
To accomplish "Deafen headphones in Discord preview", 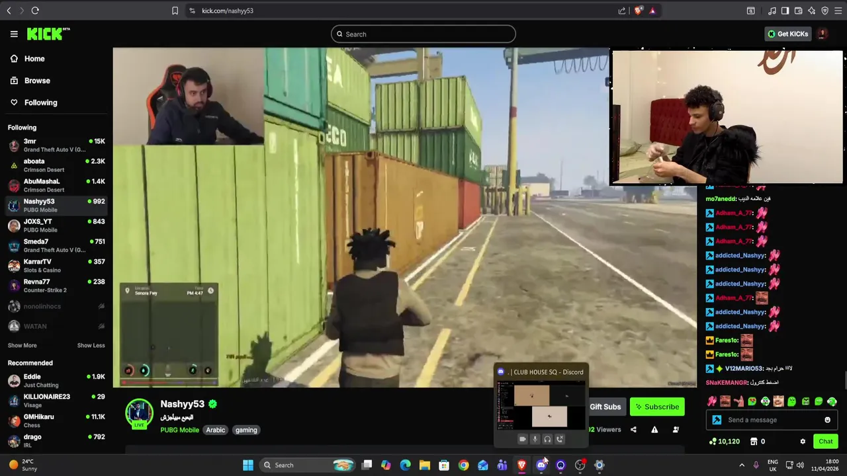I will point(547,439).
